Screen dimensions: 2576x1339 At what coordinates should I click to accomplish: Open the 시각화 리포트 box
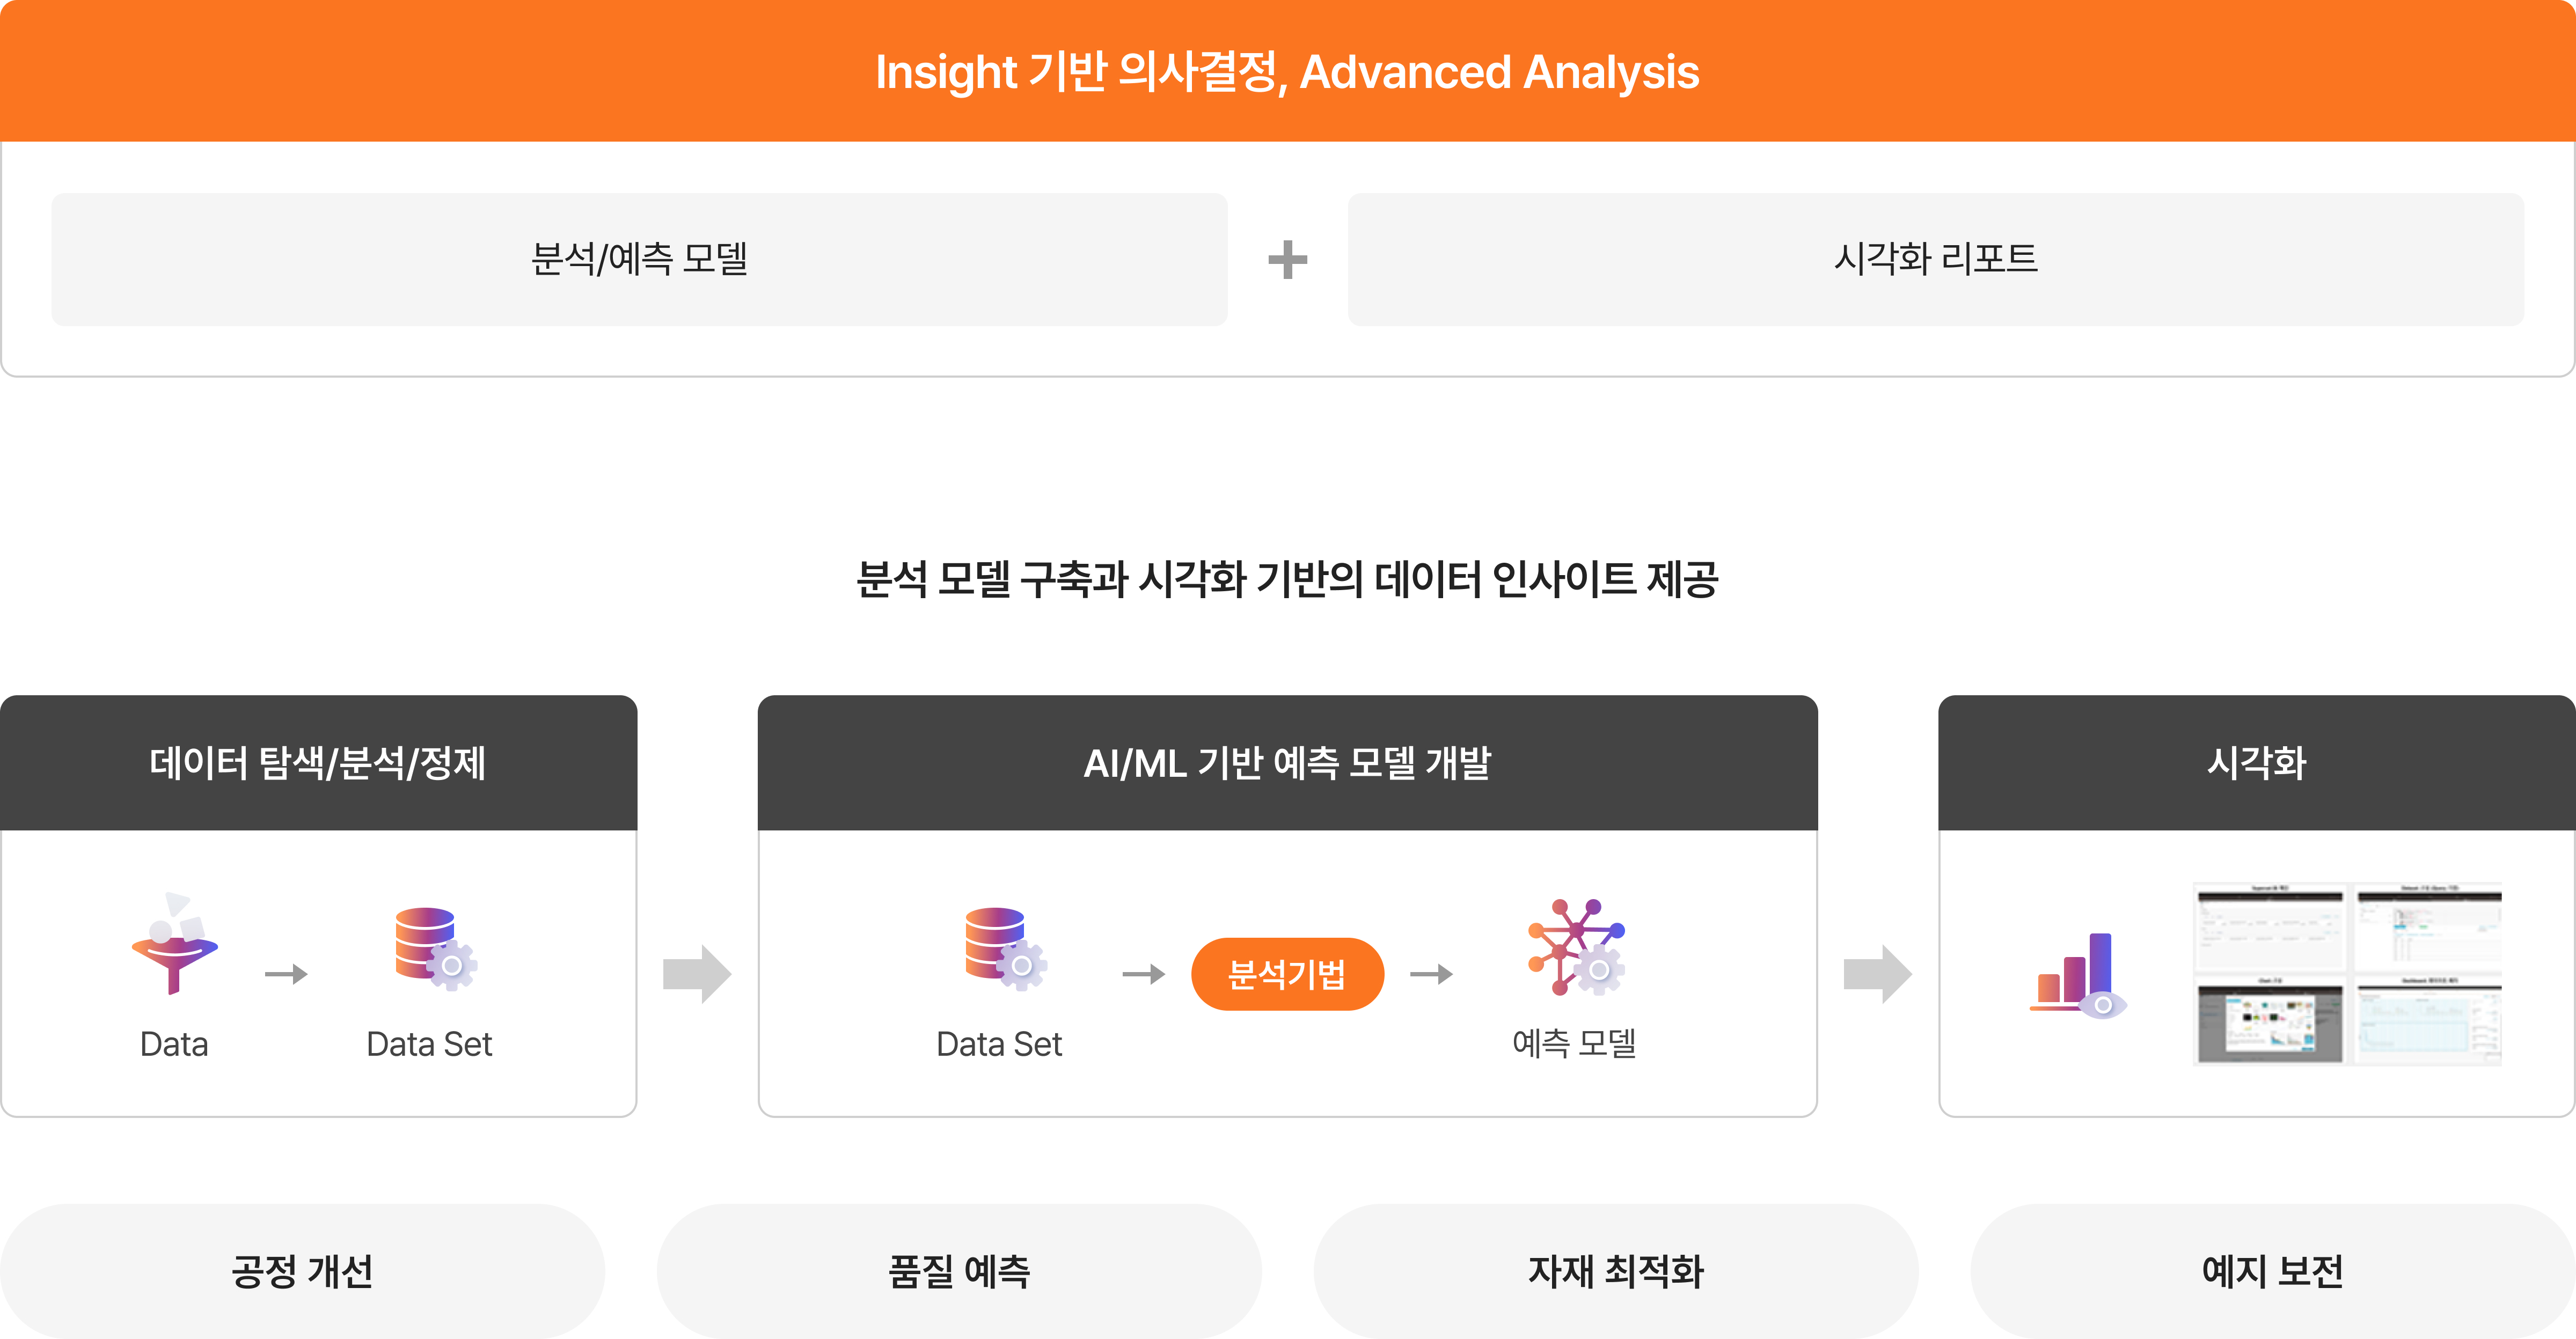click(x=1935, y=260)
